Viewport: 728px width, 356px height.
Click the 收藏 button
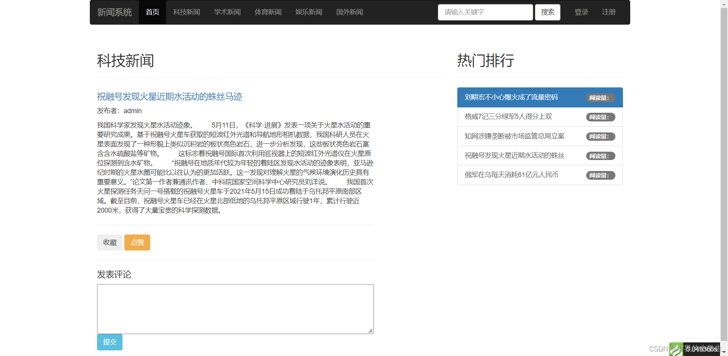pyautogui.click(x=110, y=243)
